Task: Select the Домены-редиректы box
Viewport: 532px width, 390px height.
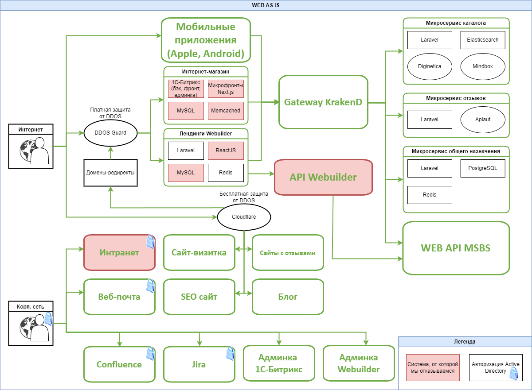Action: (110, 173)
